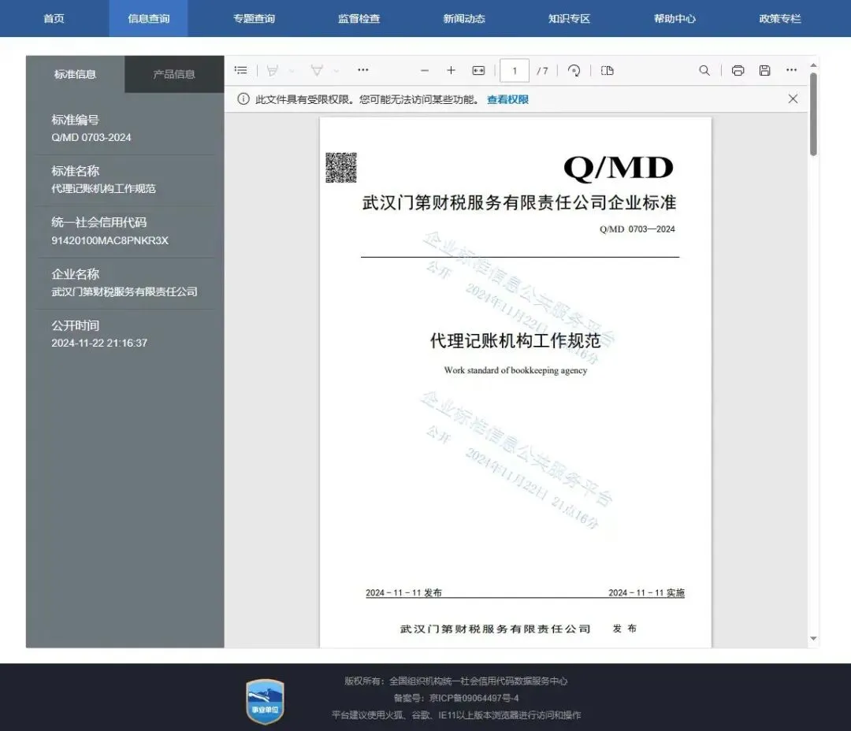This screenshot has width=851, height=731.
Task: Save the PDF using the floppy disk icon
Action: [x=764, y=71]
